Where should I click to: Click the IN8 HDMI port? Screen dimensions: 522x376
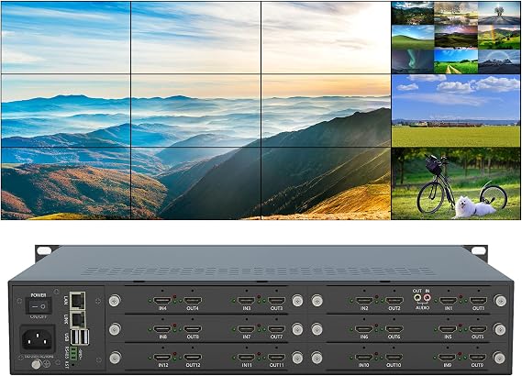(162, 329)
